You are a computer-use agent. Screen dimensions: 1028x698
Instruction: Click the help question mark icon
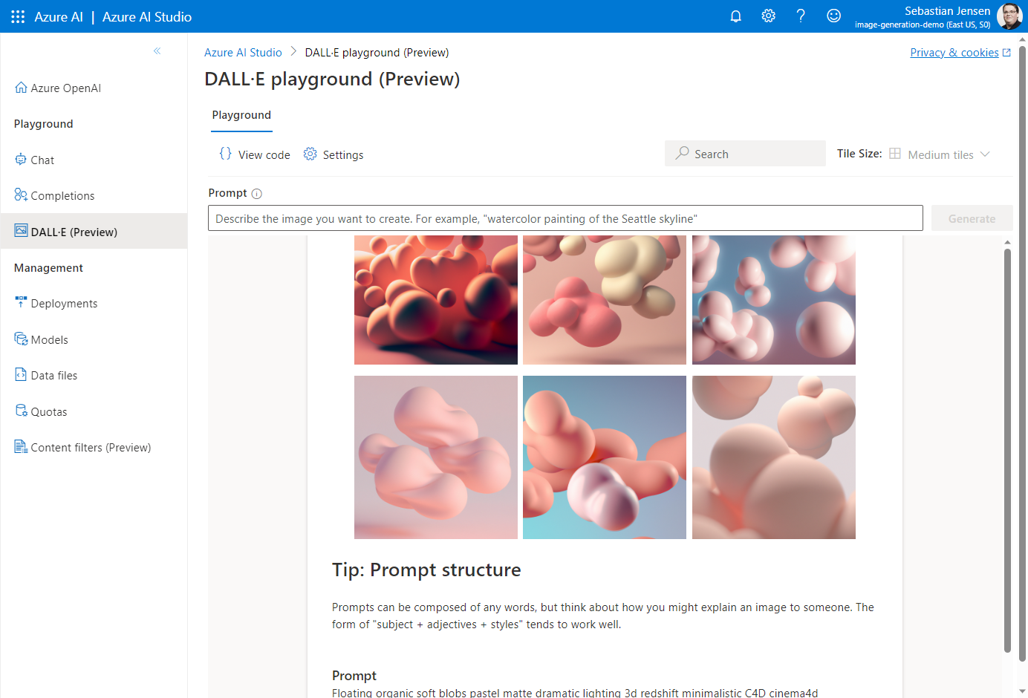[801, 16]
